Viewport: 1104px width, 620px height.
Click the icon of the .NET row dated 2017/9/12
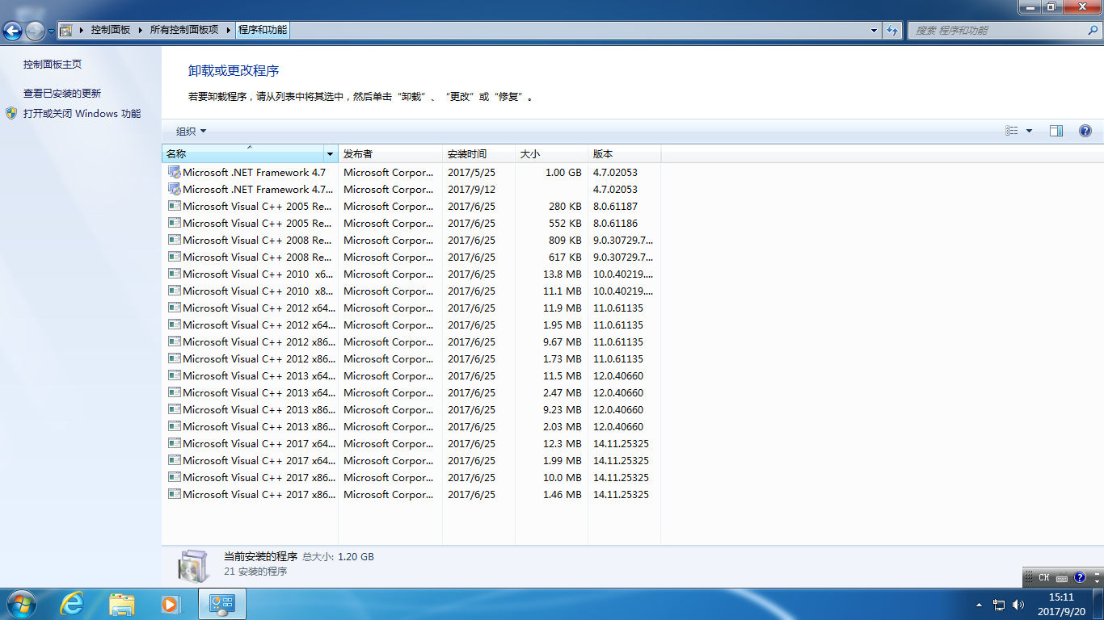point(174,189)
